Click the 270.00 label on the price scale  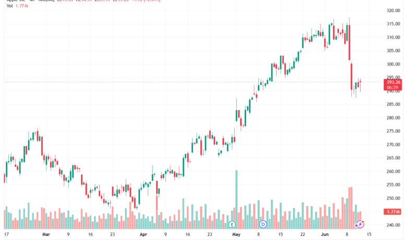tap(393, 145)
